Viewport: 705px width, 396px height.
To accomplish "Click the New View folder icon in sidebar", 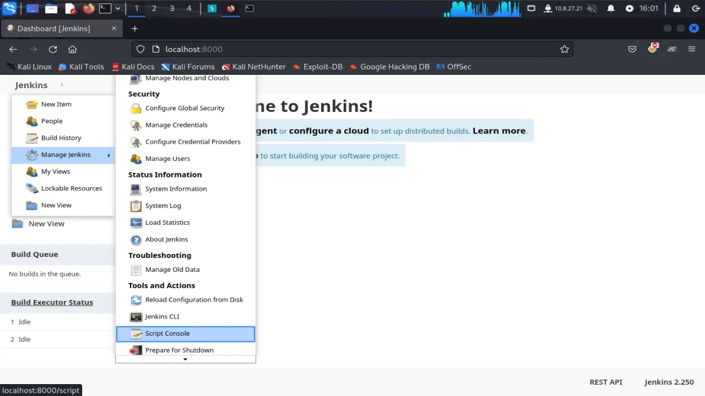I will pos(18,224).
